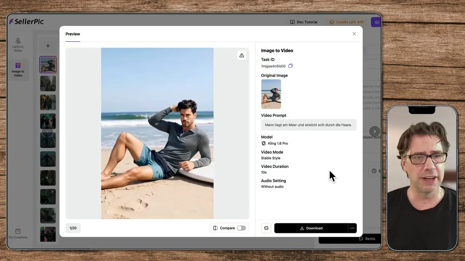Screen dimensions: 465x261
Task: Open the Doc Tutorial link
Action: (303, 22)
